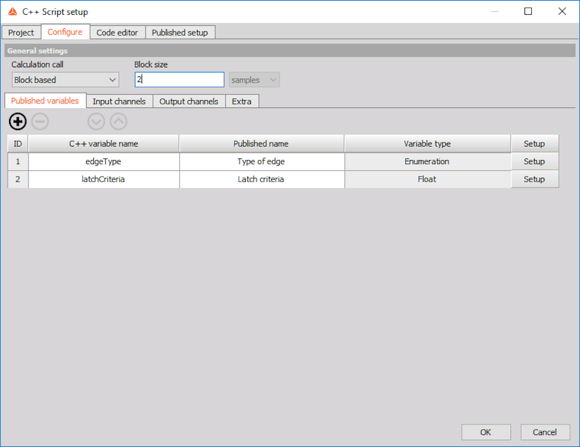
Task: Click the 'Type of edge' published name
Action: (261, 161)
